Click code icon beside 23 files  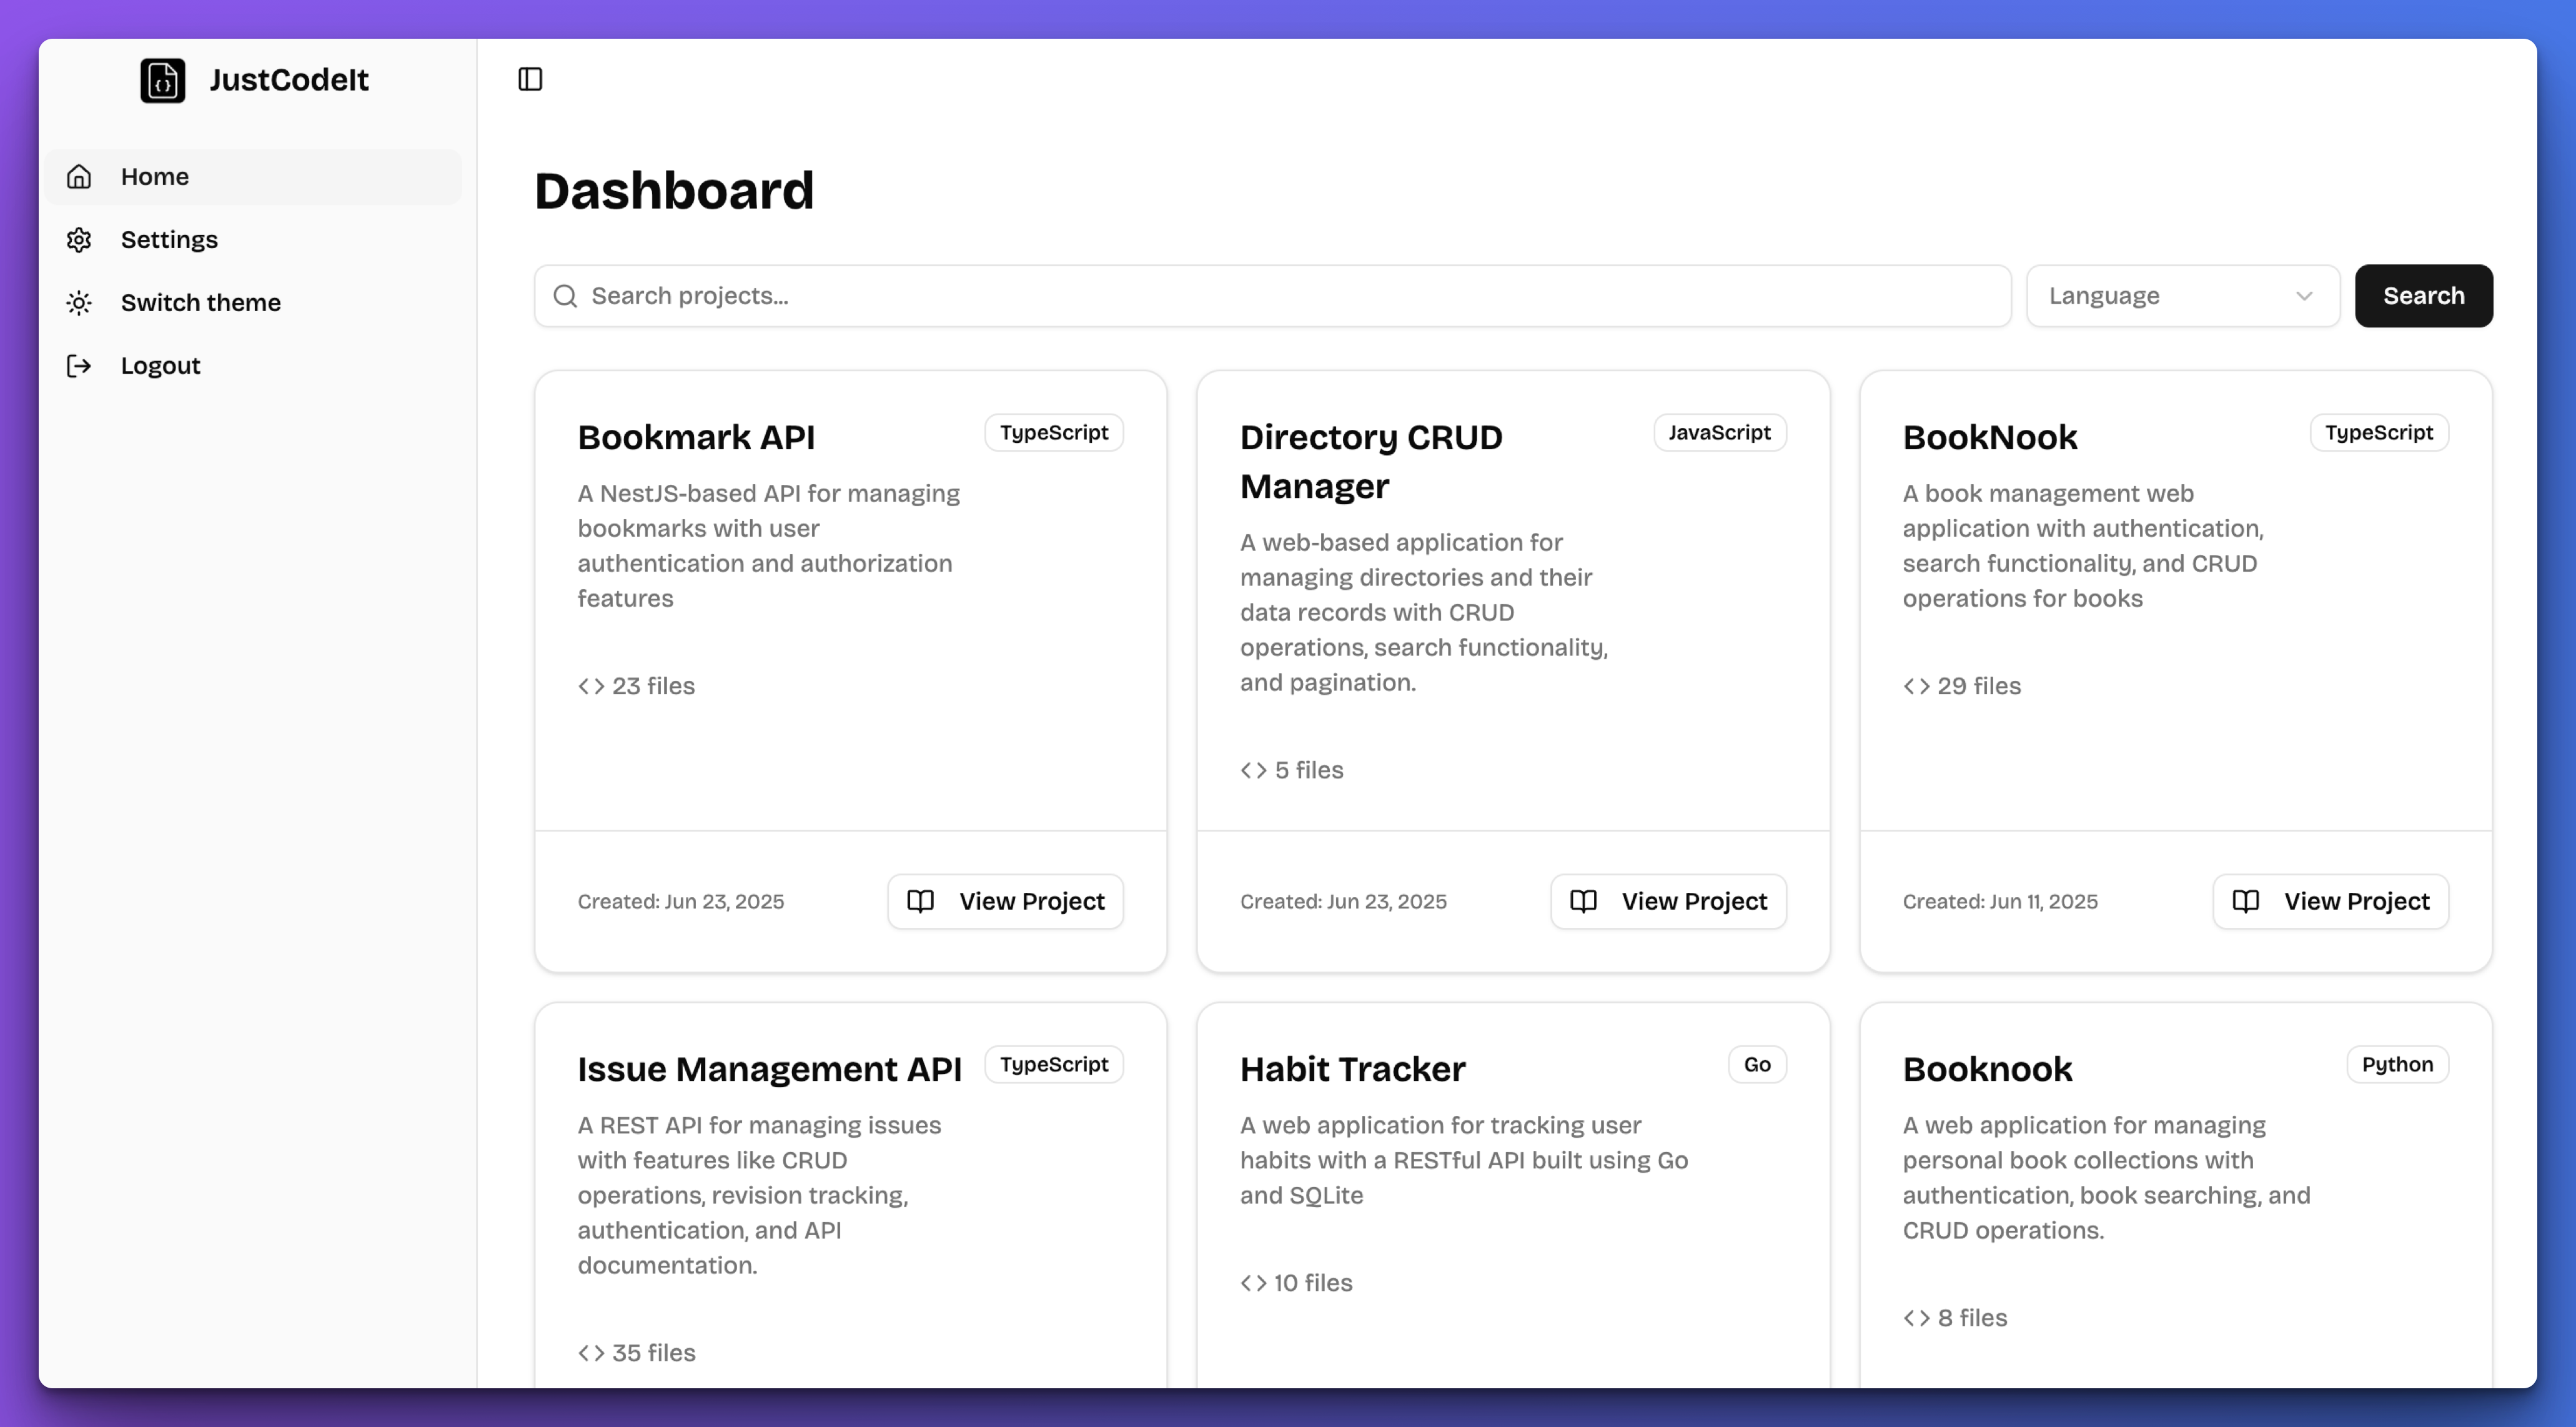coord(591,686)
